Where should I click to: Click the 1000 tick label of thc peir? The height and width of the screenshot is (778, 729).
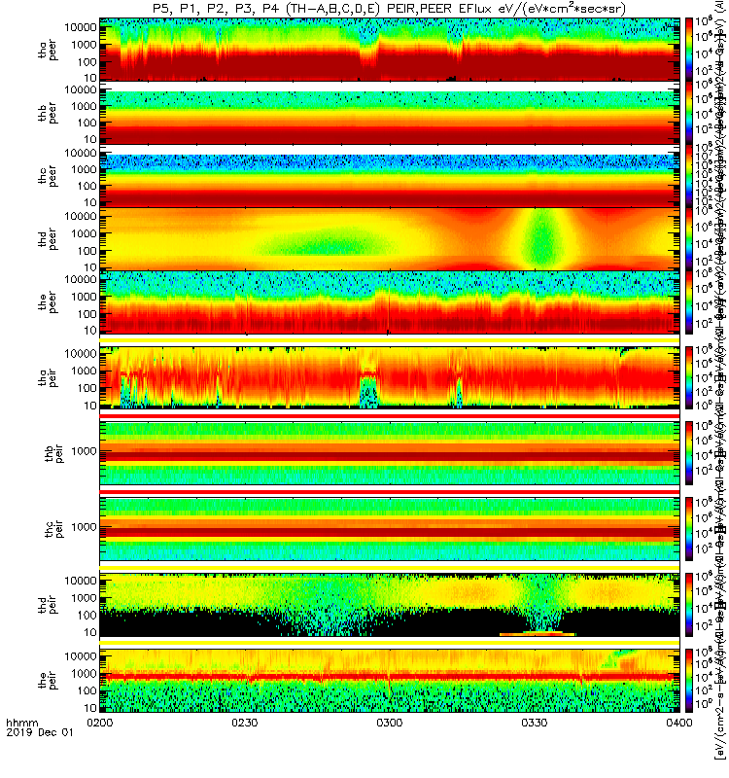[x=84, y=527]
